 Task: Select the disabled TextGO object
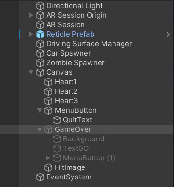(x=76, y=148)
